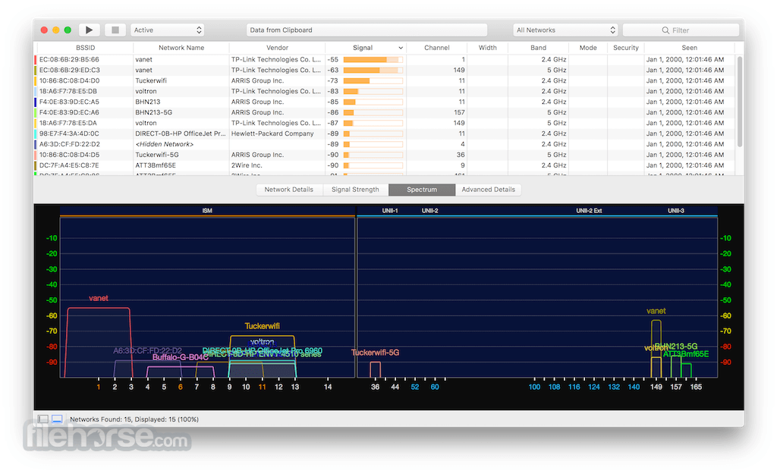Viewport: 777px width, 474px height.
Task: Click channel 157 in BHN213-5G row
Action: coord(459,112)
